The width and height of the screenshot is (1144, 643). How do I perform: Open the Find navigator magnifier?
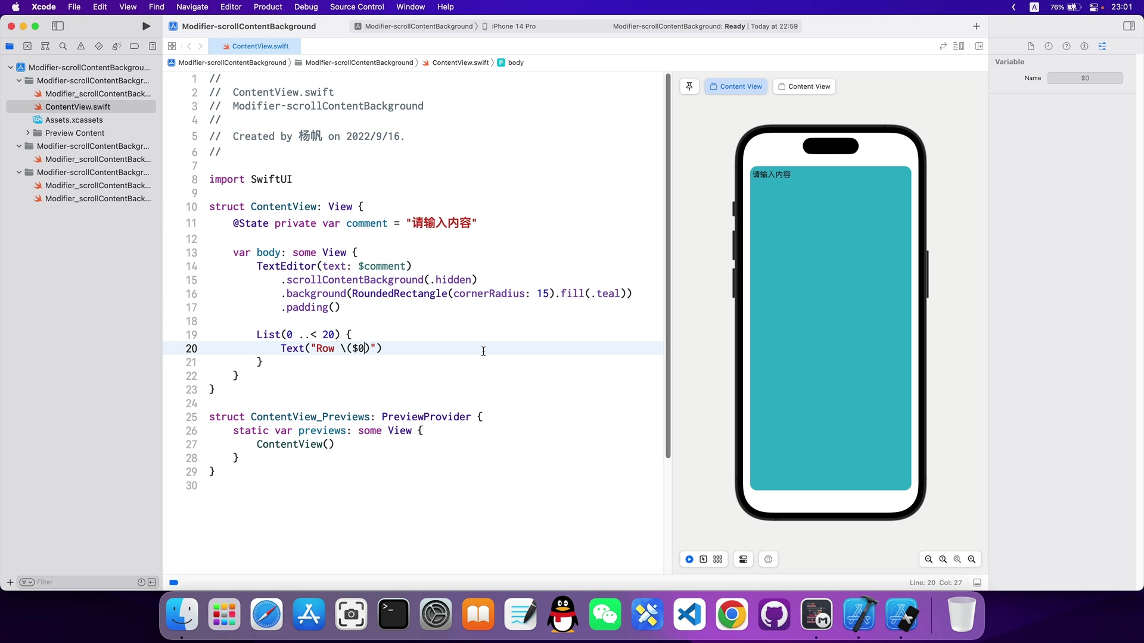(63, 46)
